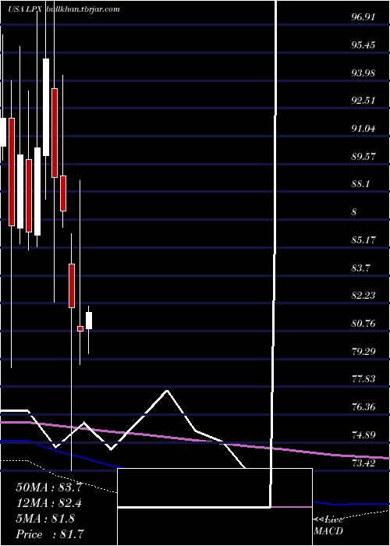This screenshot has height=546, width=390.
Task: Click the USA LPX chart title
Action: click(x=26, y=9)
